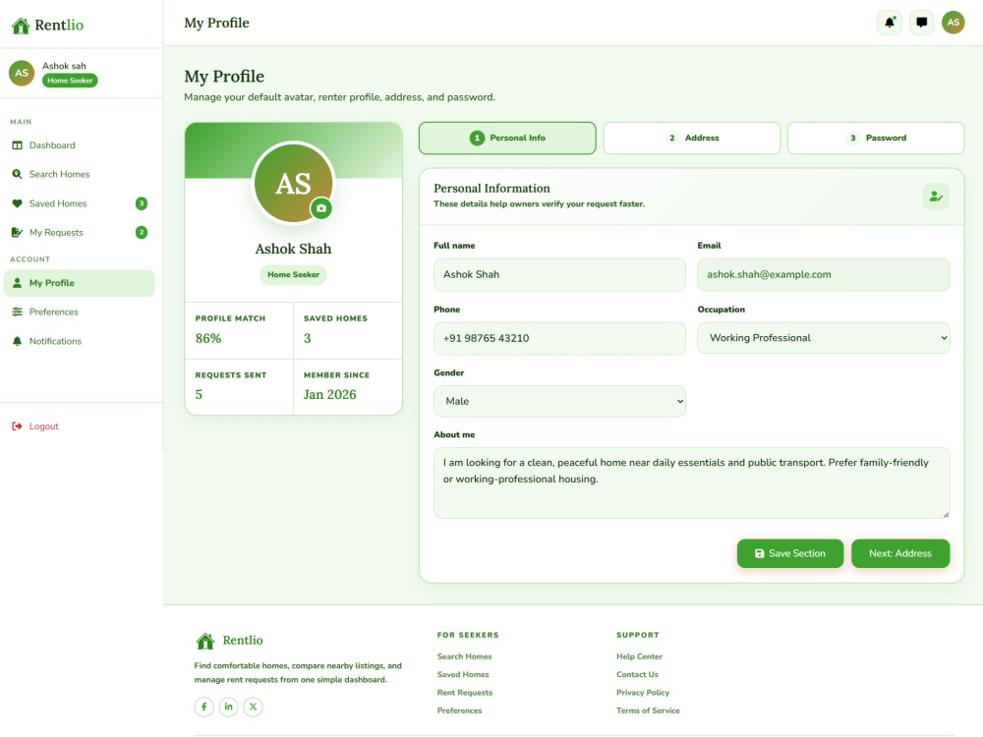This screenshot has width=983, height=737.
Task: Click the Next: Address button
Action: click(x=900, y=554)
